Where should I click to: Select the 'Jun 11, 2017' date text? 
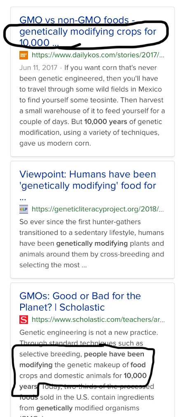tap(38, 67)
